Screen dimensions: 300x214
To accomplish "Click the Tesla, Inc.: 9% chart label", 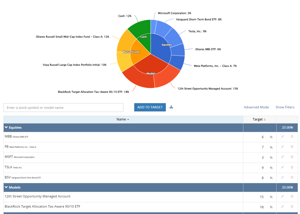I will coord(197,31).
